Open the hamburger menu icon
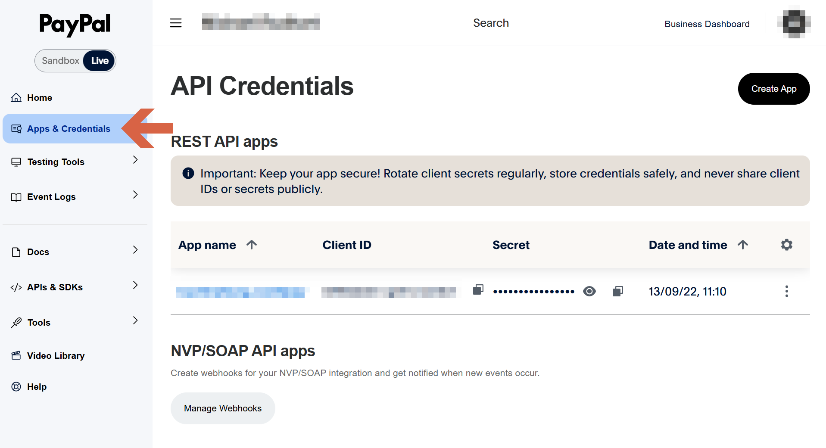826x448 pixels. pyautogui.click(x=176, y=23)
